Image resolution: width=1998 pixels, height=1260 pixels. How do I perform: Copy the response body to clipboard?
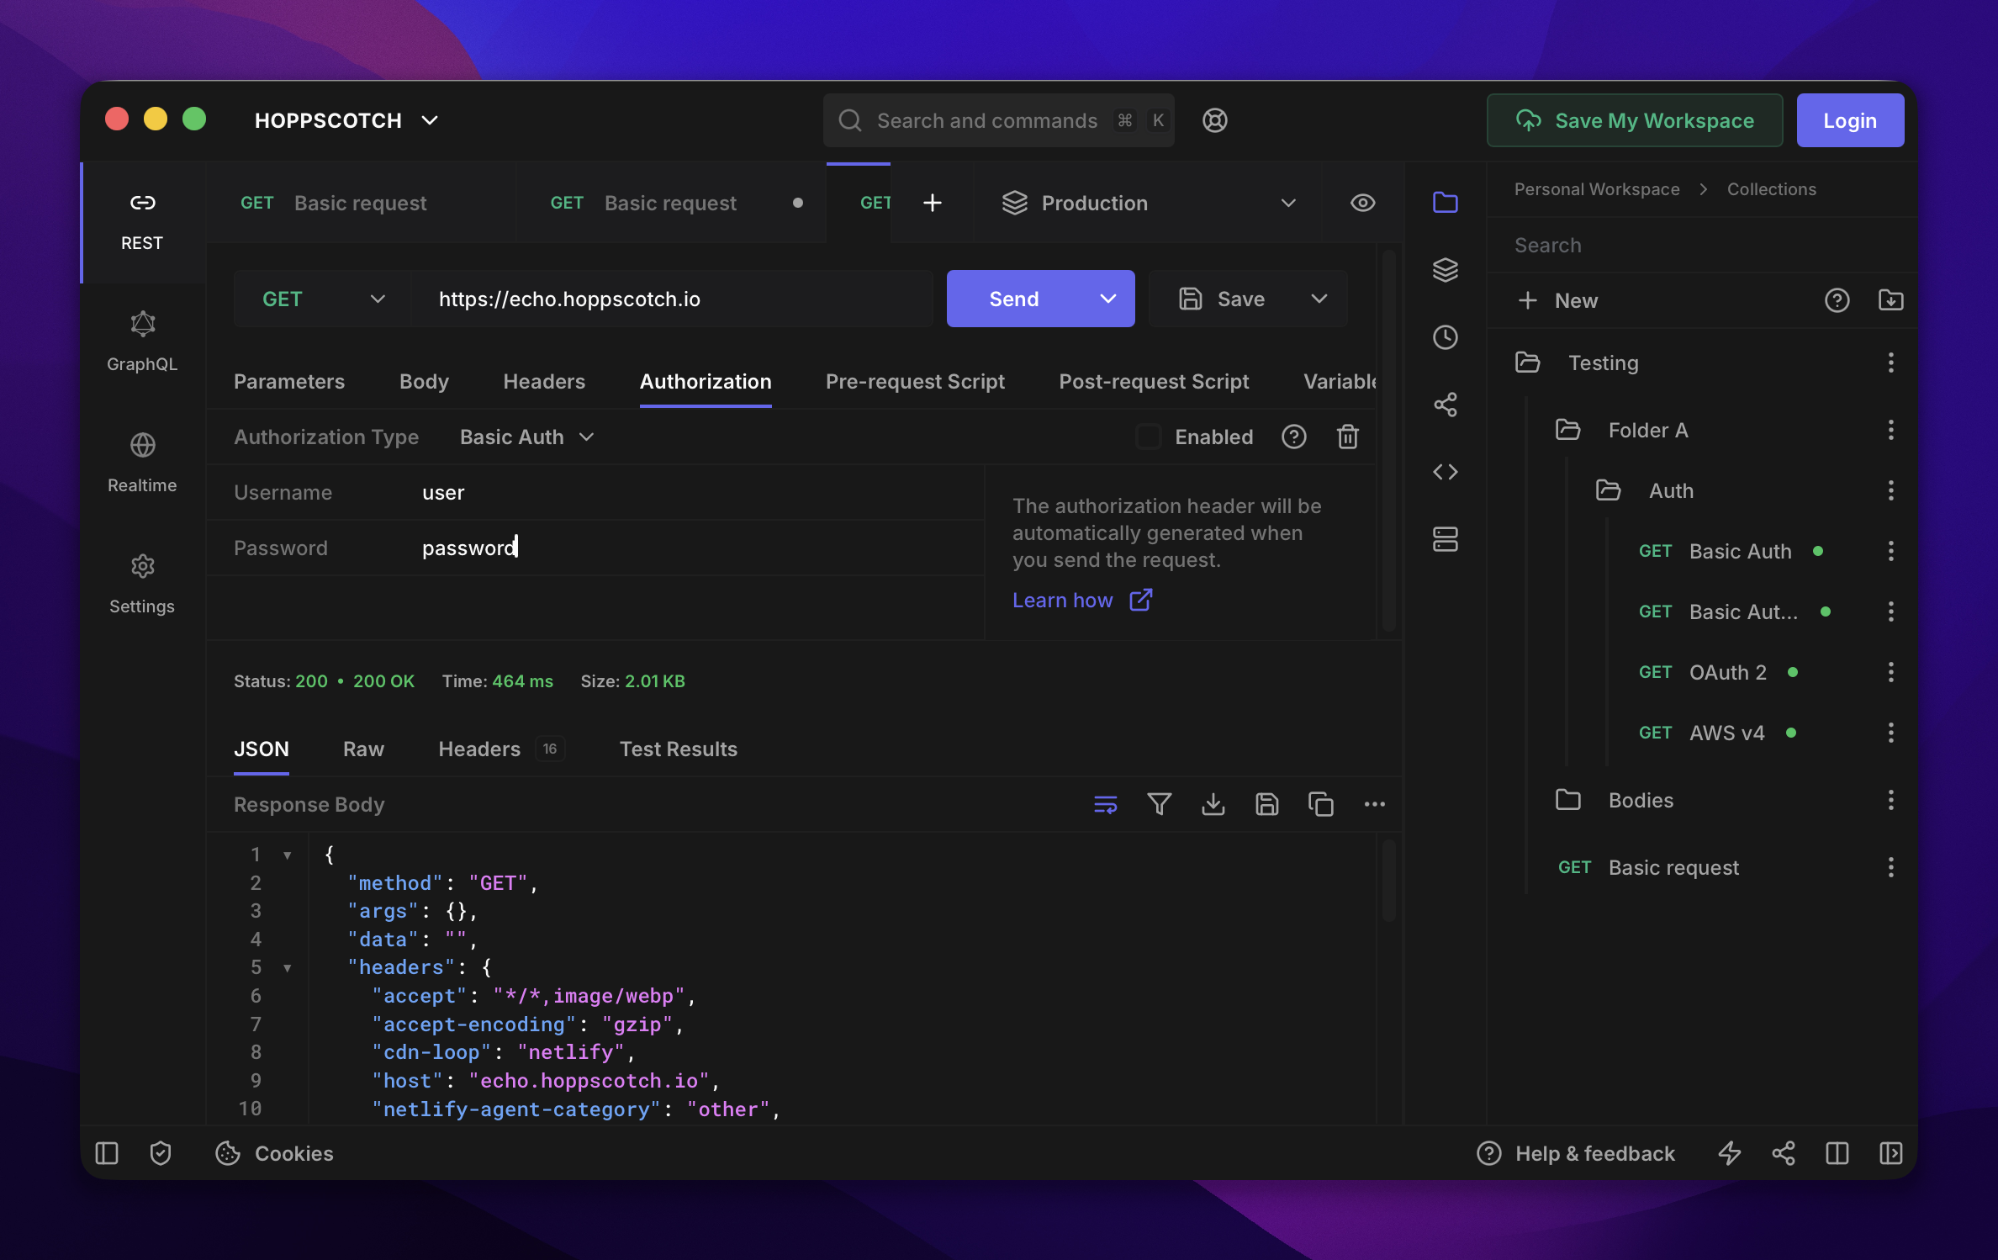pyautogui.click(x=1320, y=804)
